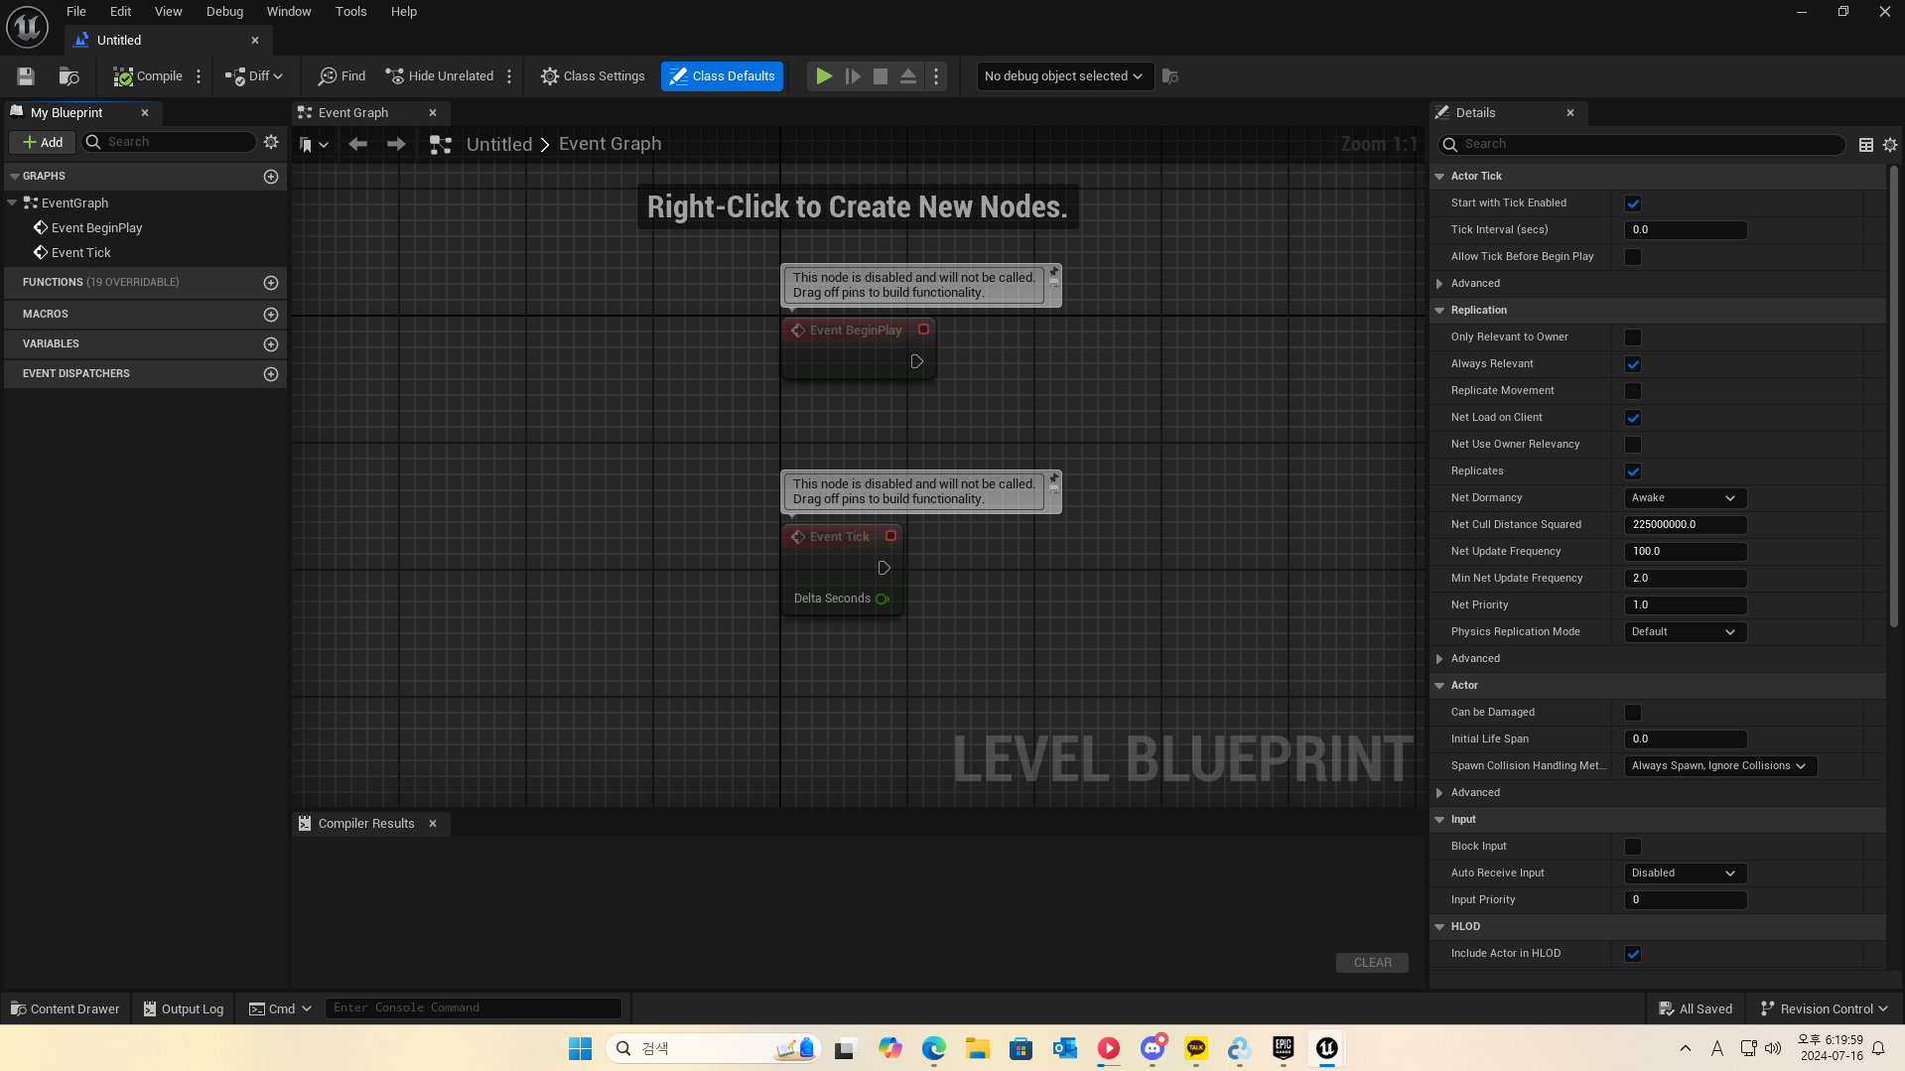The image size is (1905, 1071).
Task: Open the Spawn Collision Handling dropdown
Action: click(x=1720, y=766)
